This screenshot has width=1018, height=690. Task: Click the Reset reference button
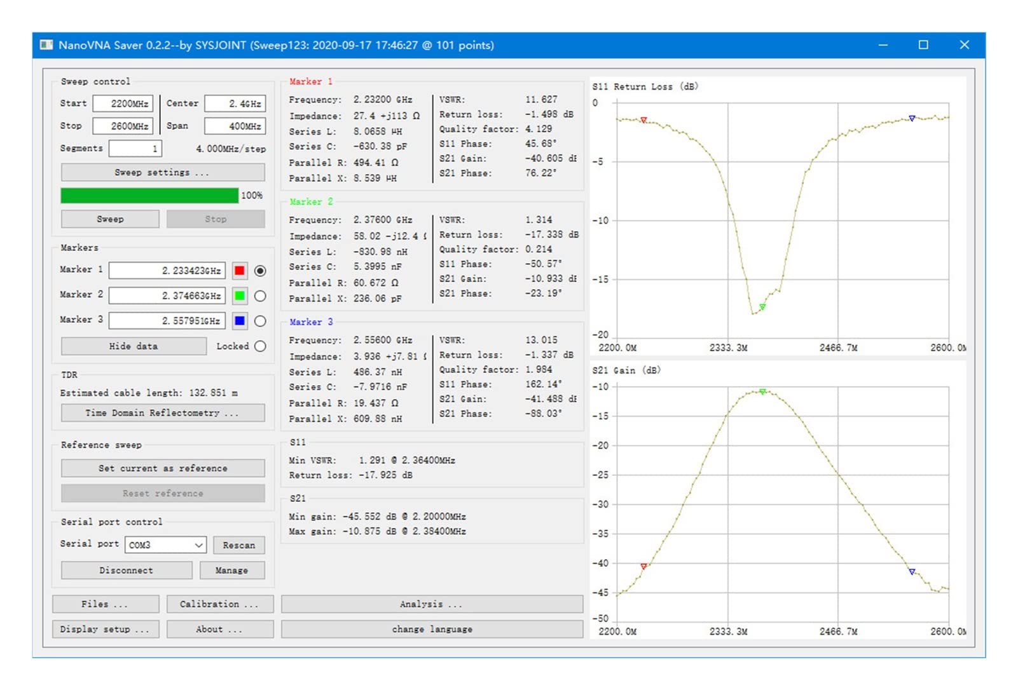tap(163, 494)
